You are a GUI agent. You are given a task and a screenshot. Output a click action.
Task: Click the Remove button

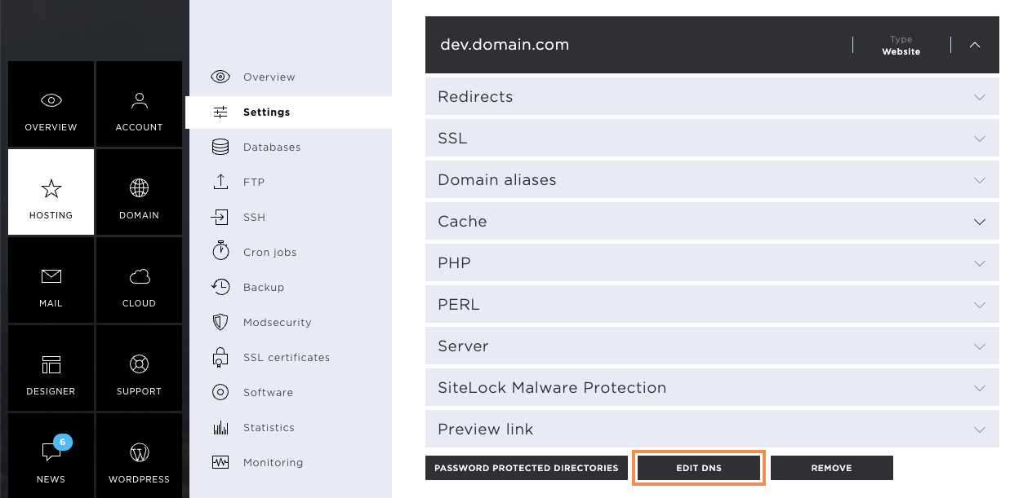pos(832,468)
